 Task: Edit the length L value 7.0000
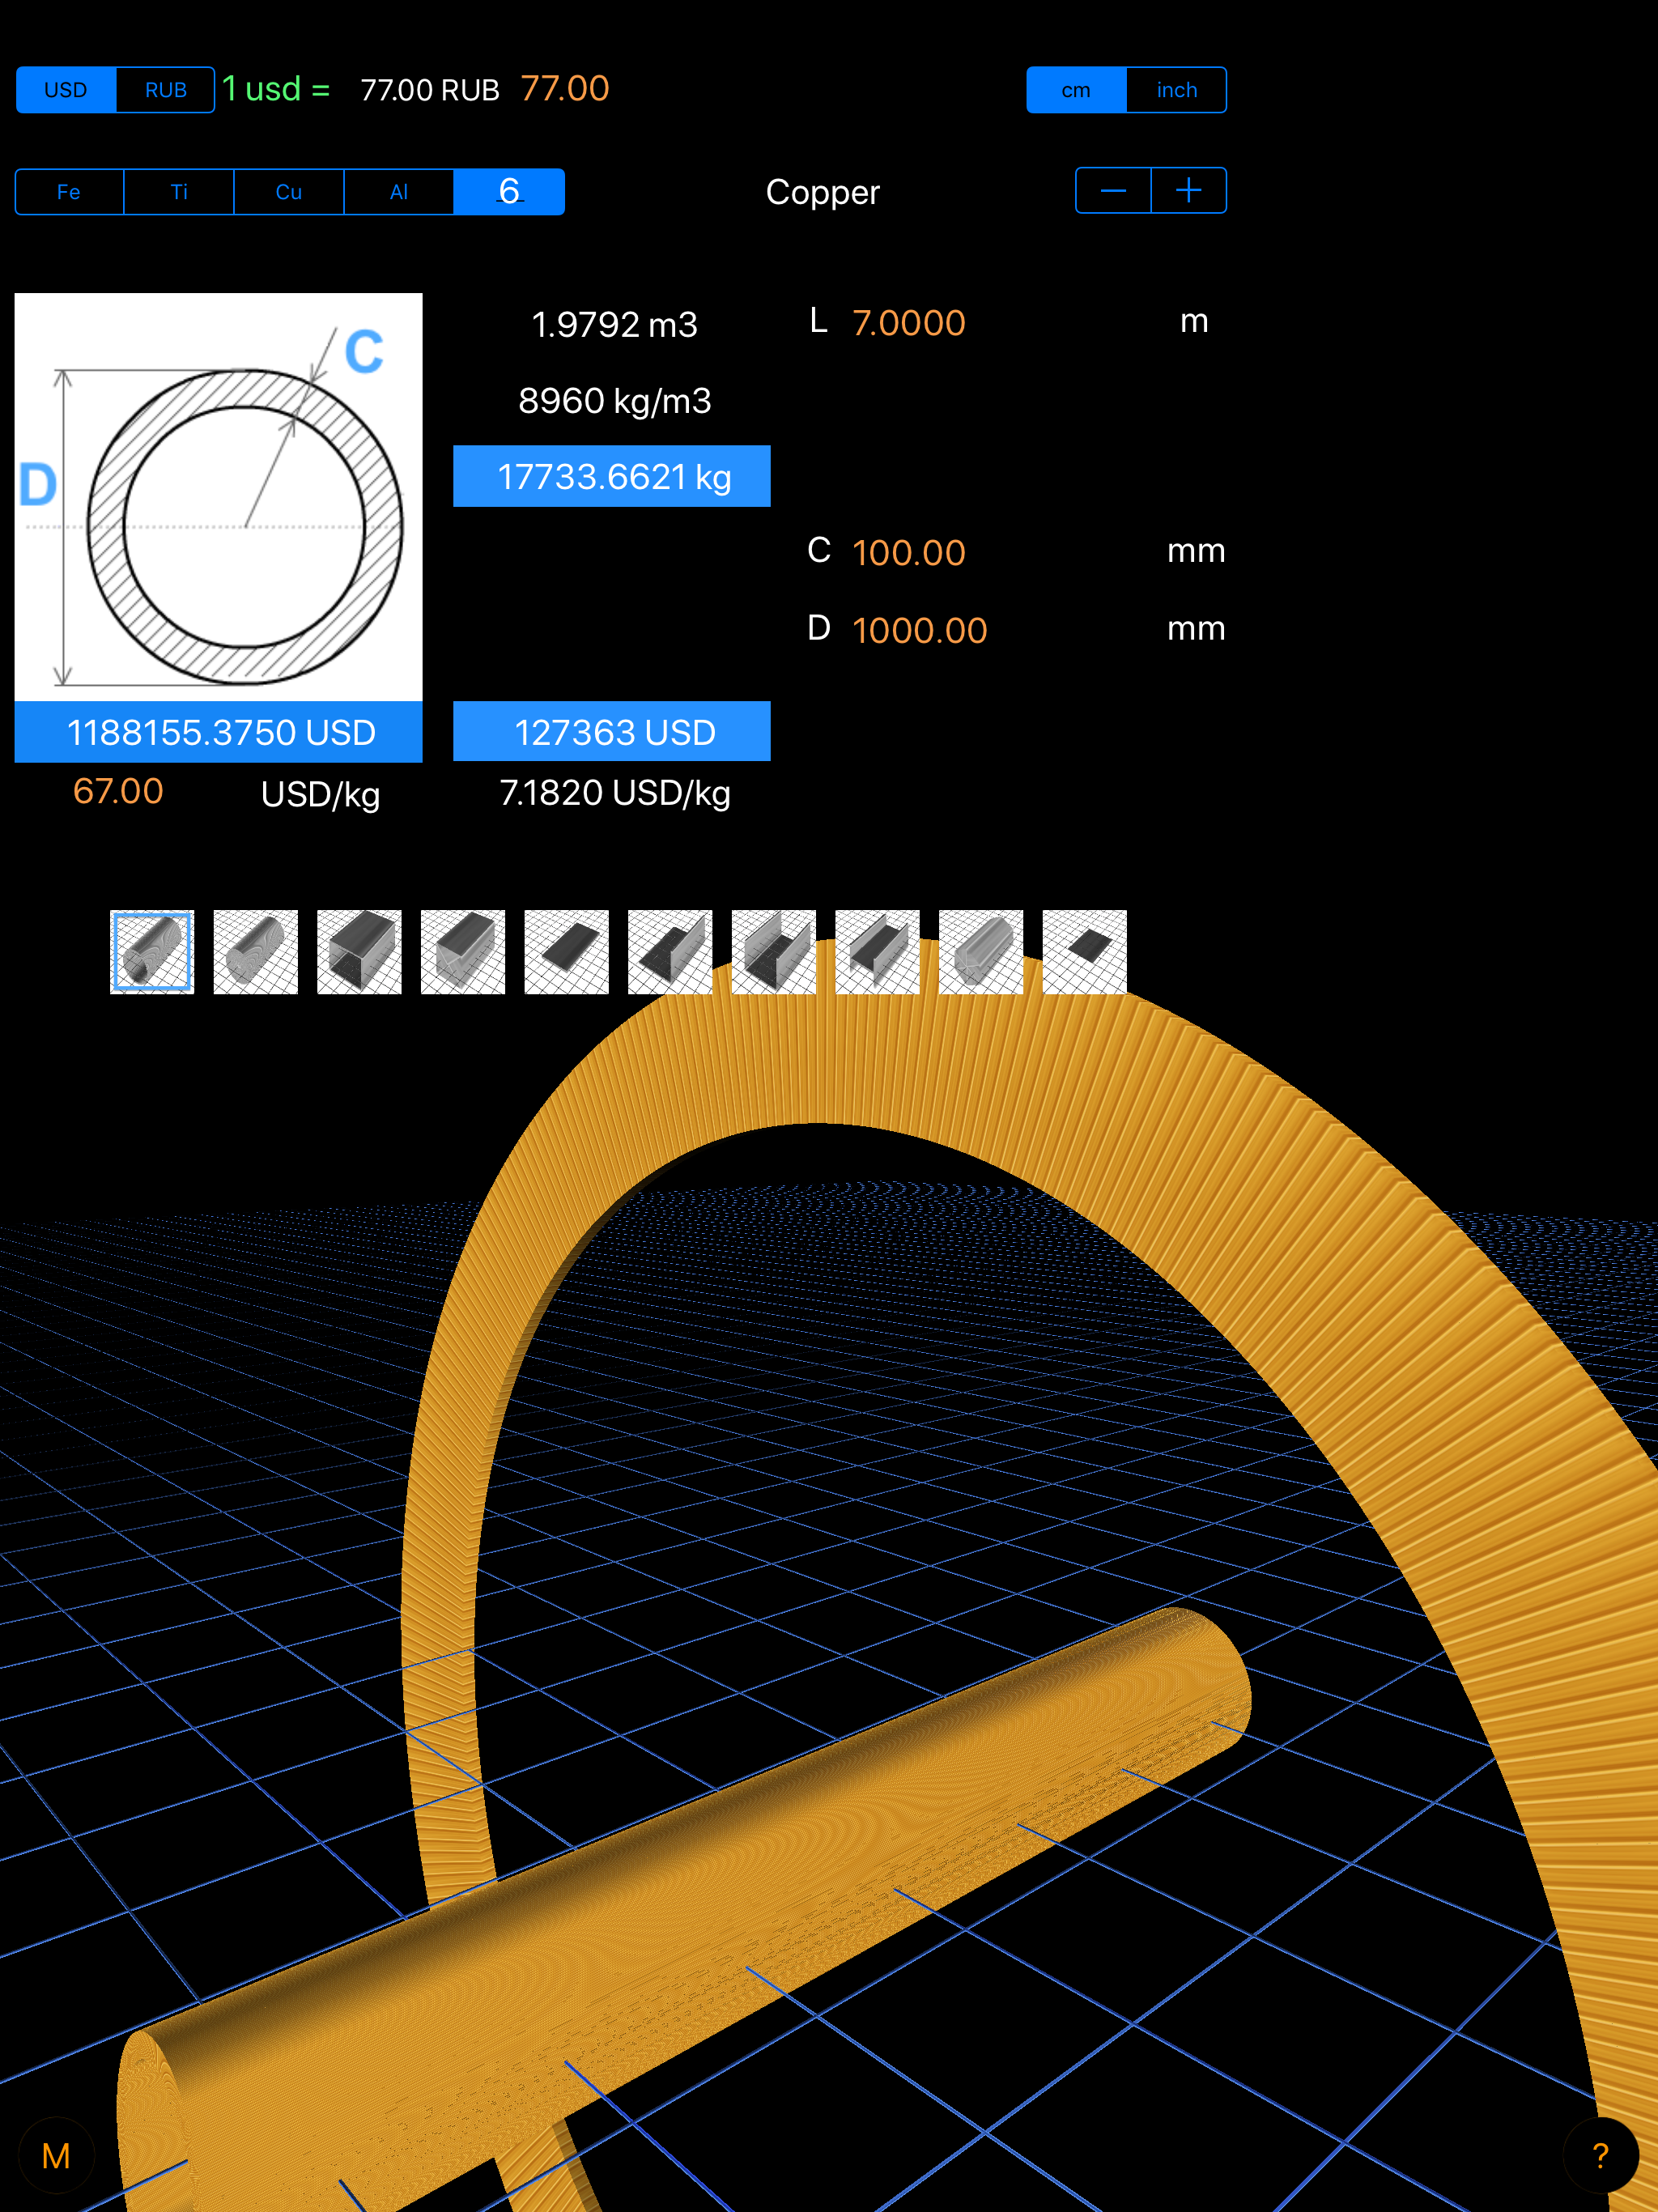point(909,323)
